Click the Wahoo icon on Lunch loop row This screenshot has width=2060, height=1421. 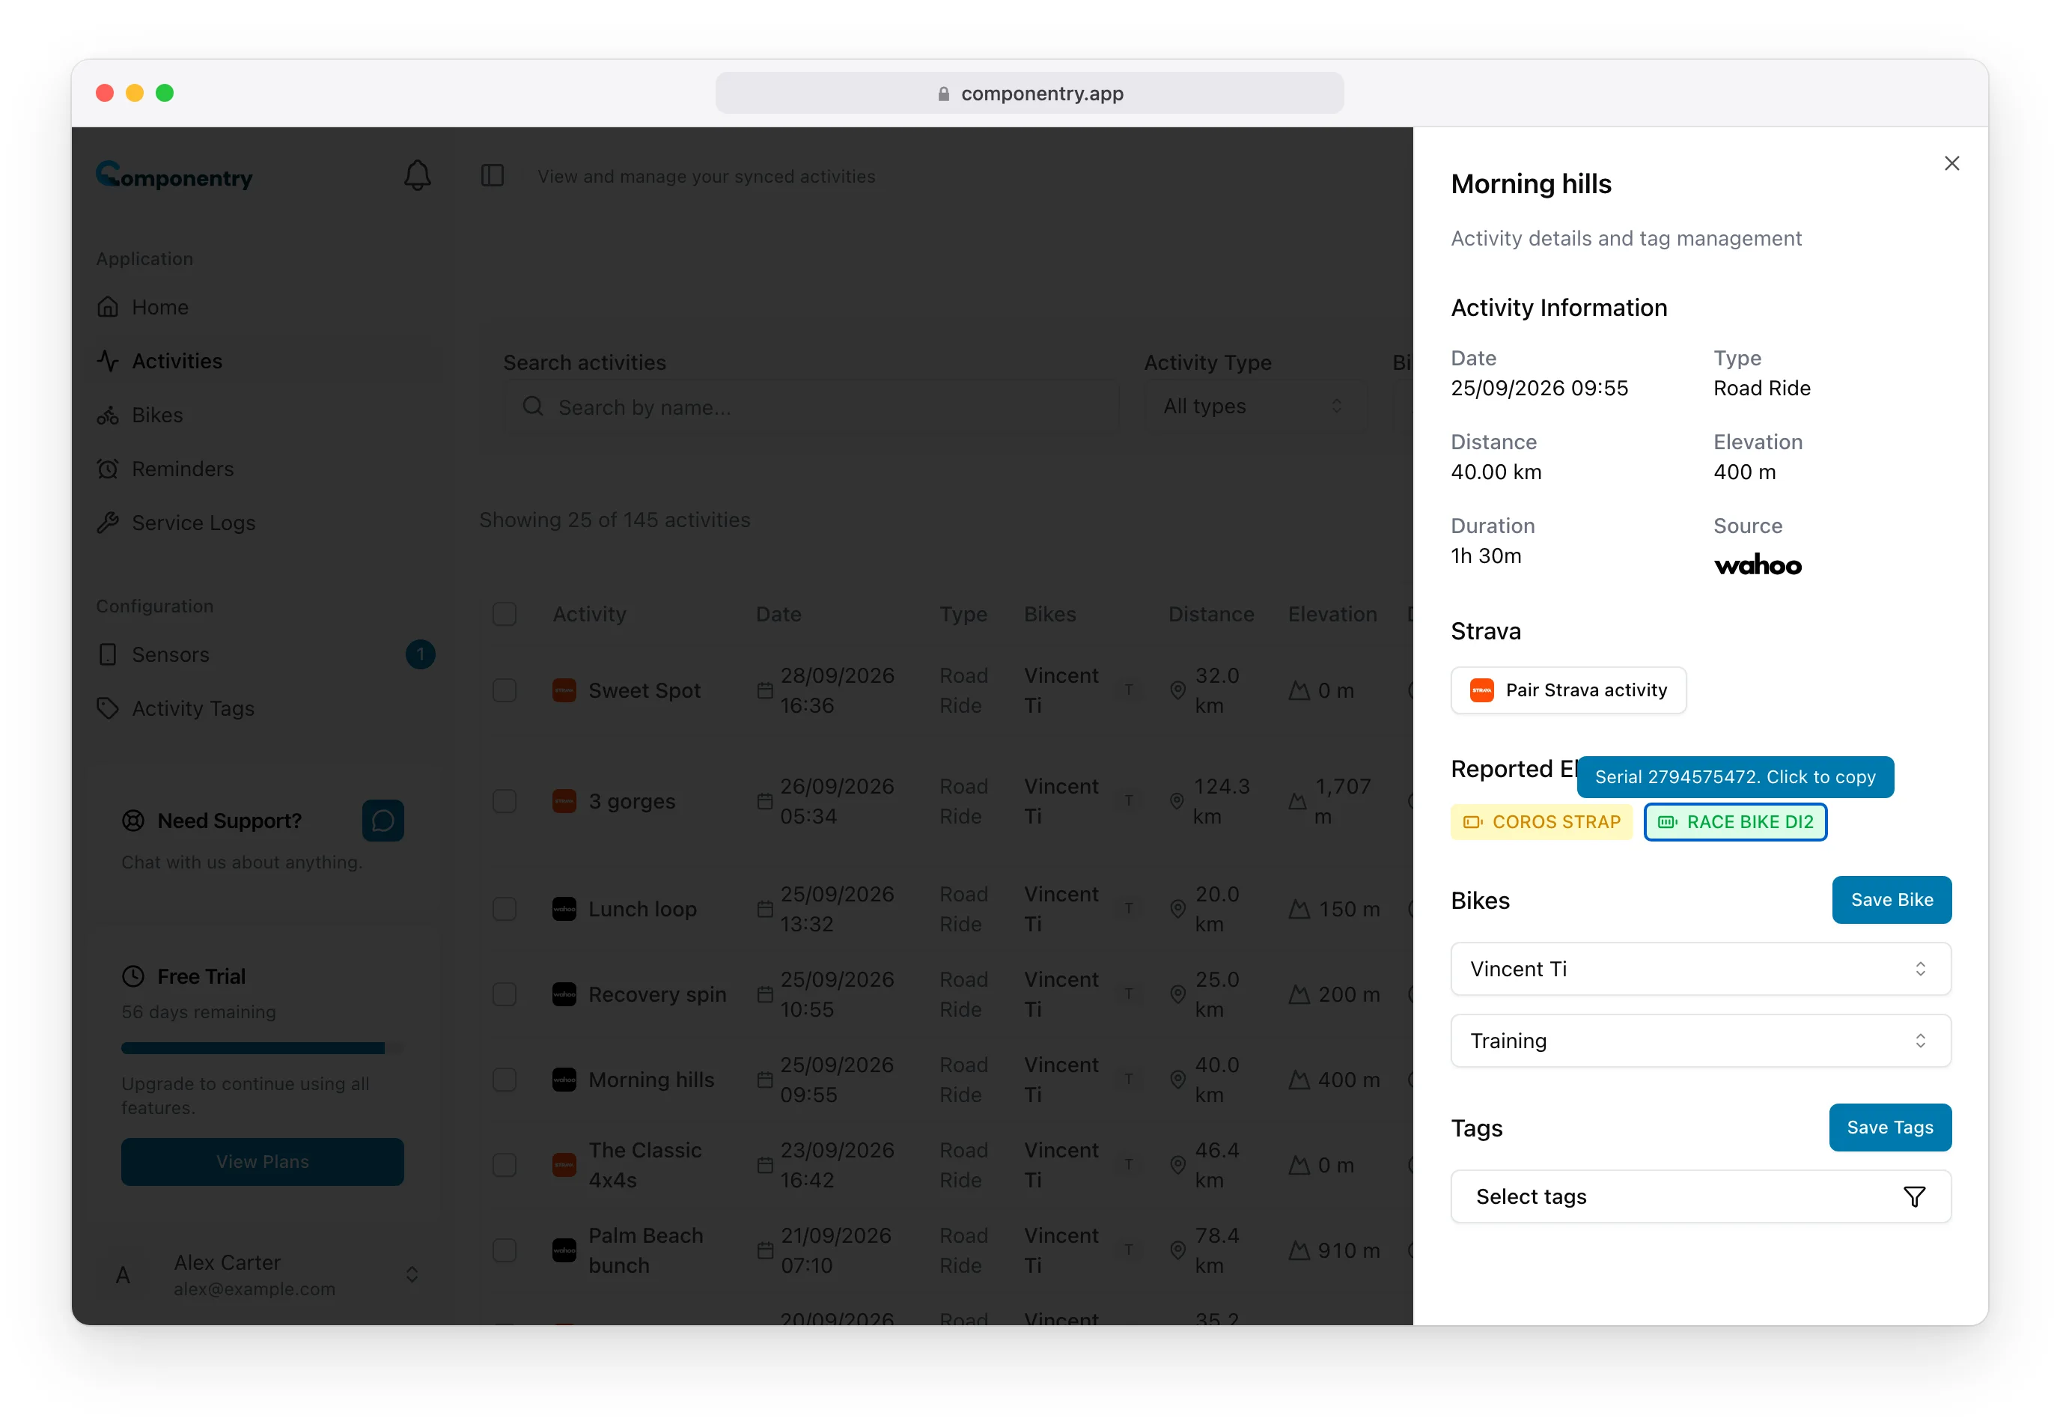(x=564, y=909)
